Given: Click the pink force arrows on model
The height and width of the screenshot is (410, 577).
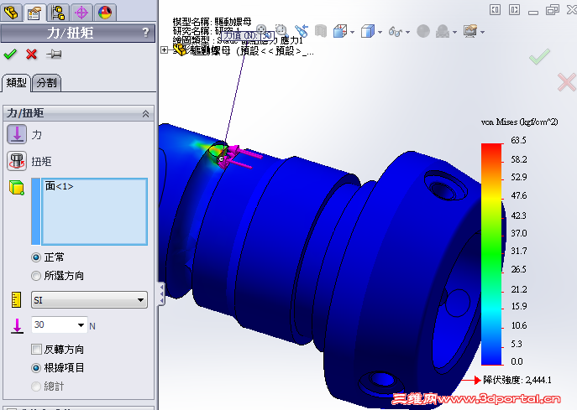Looking at the screenshot, I should click(x=241, y=158).
